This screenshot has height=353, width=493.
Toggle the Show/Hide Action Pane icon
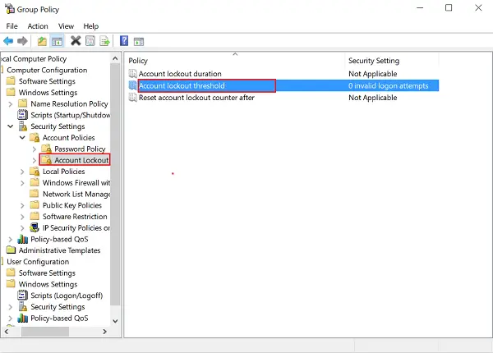[x=139, y=41]
